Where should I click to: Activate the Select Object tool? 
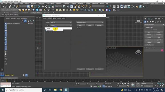point(28,7)
